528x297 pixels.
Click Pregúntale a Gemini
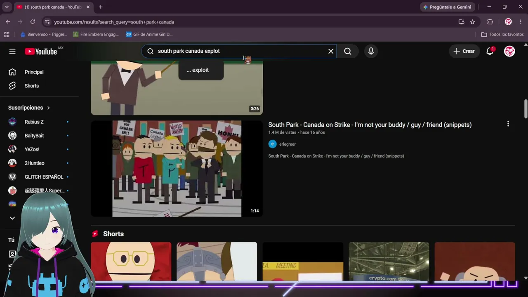point(447,7)
